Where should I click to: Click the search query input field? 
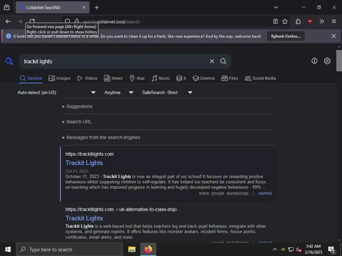click(115, 61)
